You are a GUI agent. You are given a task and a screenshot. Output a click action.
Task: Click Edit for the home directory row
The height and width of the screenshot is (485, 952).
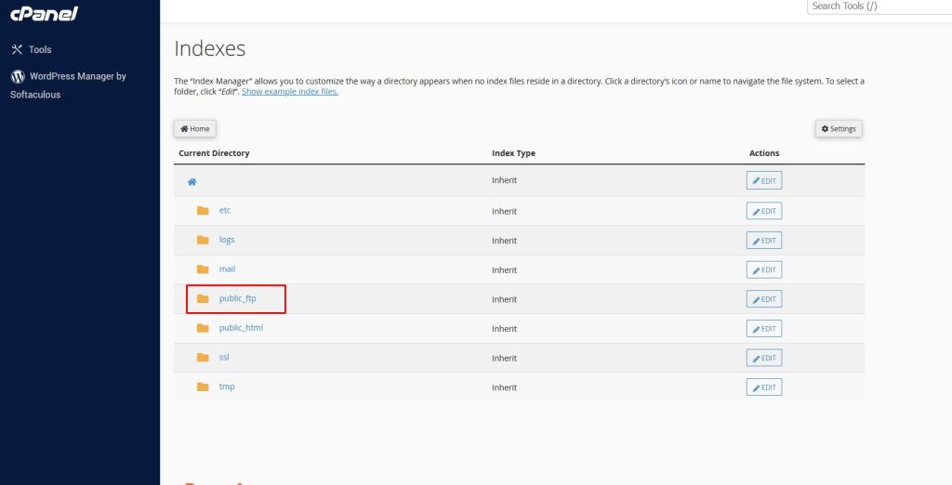[x=763, y=181]
